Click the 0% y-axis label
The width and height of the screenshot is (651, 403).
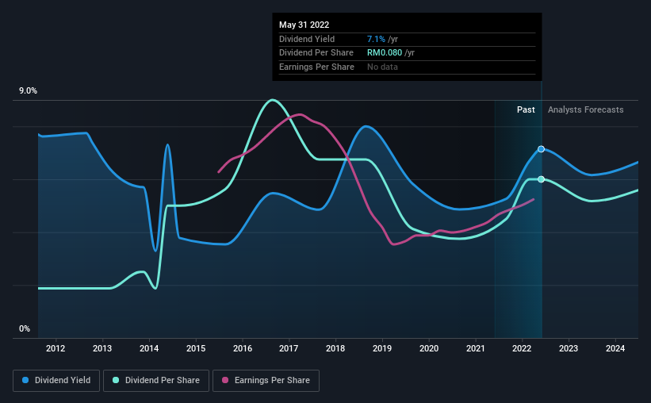(x=25, y=328)
